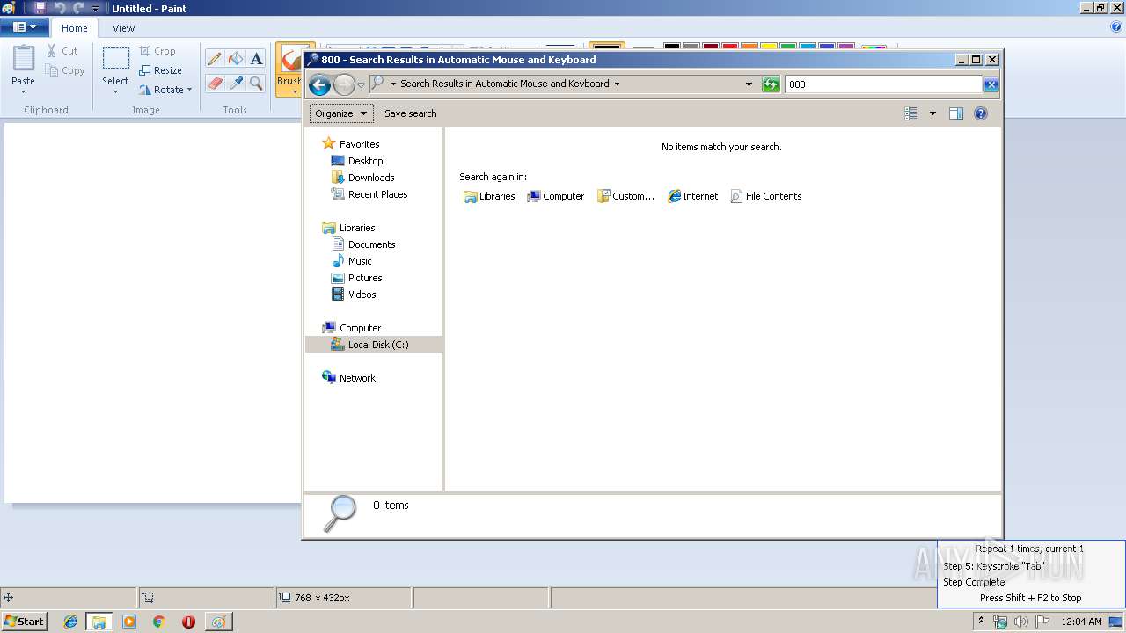1126x633 pixels.
Task: Open the Opera icon on the taskbar
Action: [188, 622]
